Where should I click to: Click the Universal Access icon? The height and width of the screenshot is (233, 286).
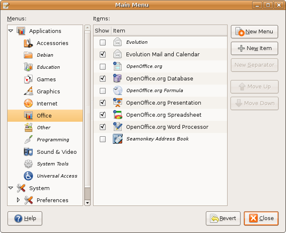[28, 176]
